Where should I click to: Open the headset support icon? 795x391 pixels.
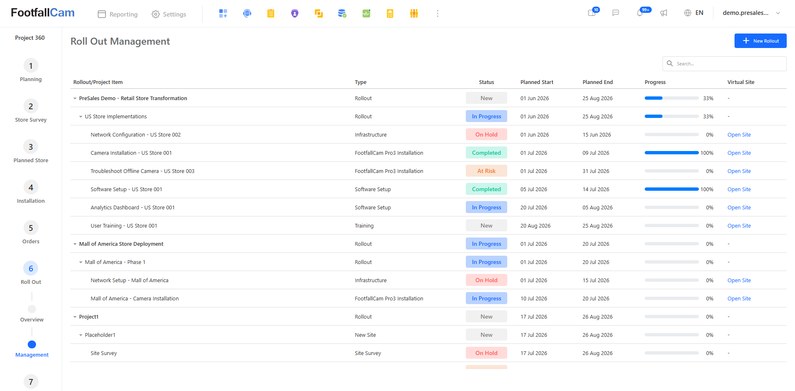247,14
